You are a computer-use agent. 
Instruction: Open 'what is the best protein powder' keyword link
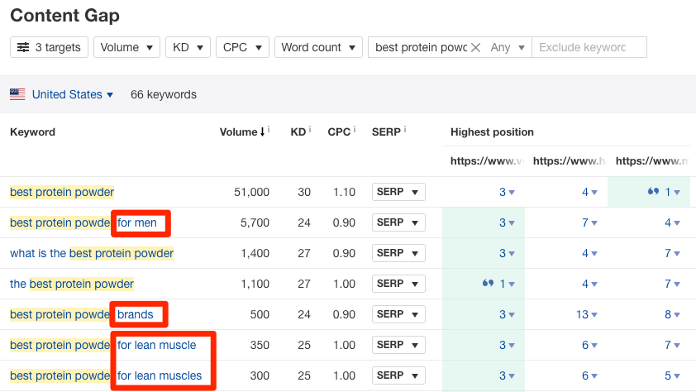point(91,253)
